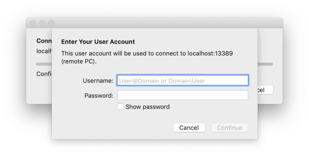Enable the Show password checkbox
Viewport: 309px width, 152px height.
pos(120,106)
